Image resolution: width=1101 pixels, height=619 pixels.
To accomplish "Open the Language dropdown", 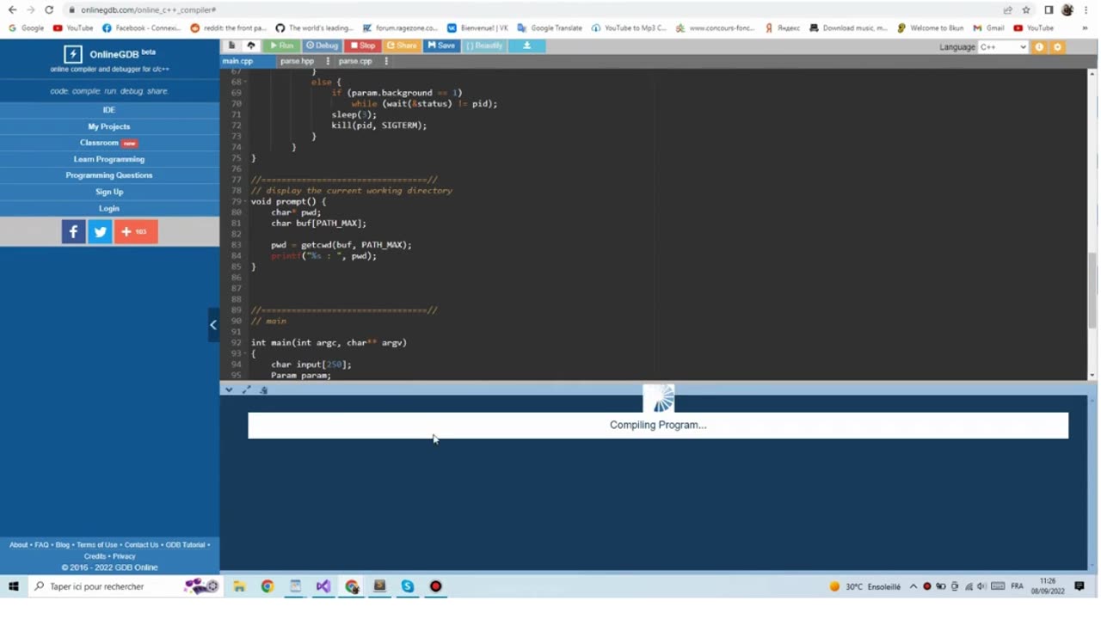I will 1003,46.
